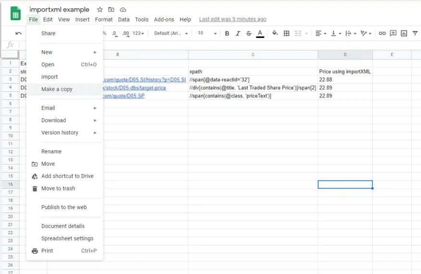Open Document details
Viewport: 421px width, 274px height.
pyautogui.click(x=64, y=226)
